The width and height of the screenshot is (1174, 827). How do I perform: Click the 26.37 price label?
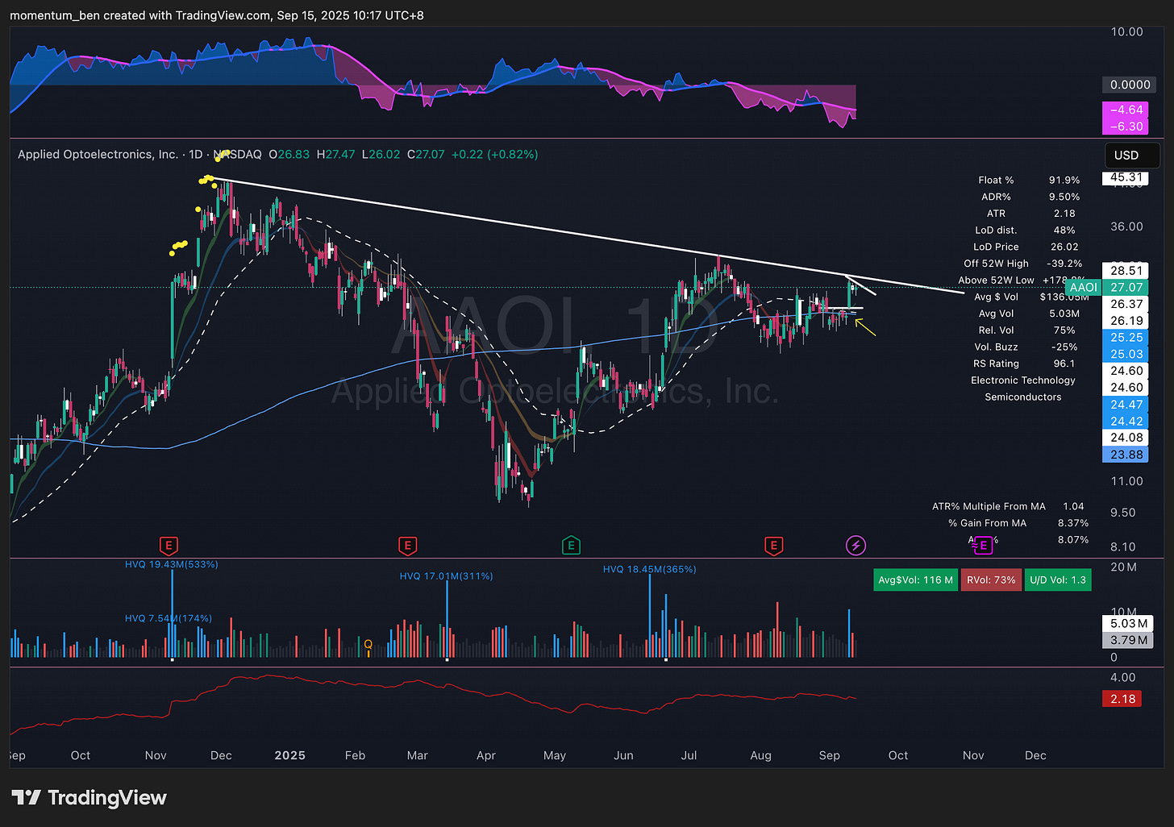click(x=1126, y=304)
